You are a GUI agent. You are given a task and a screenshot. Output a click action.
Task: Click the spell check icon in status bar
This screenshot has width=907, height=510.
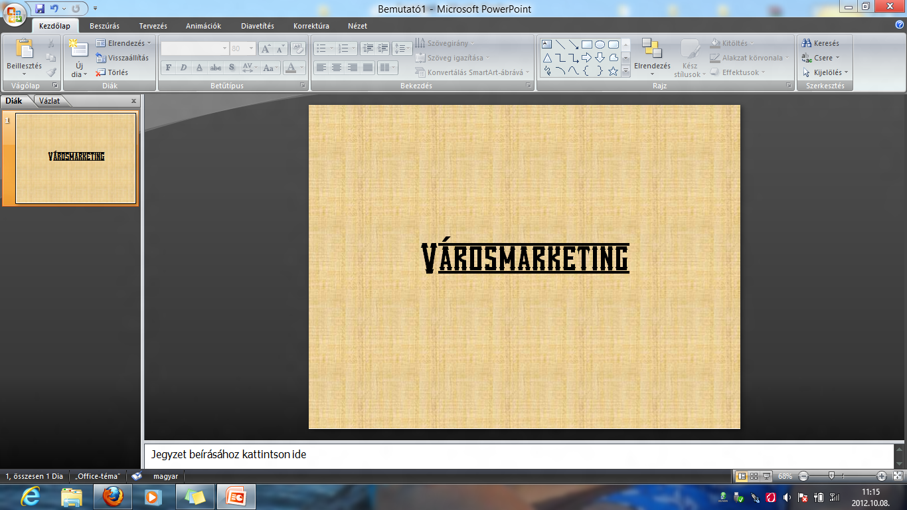coord(137,476)
